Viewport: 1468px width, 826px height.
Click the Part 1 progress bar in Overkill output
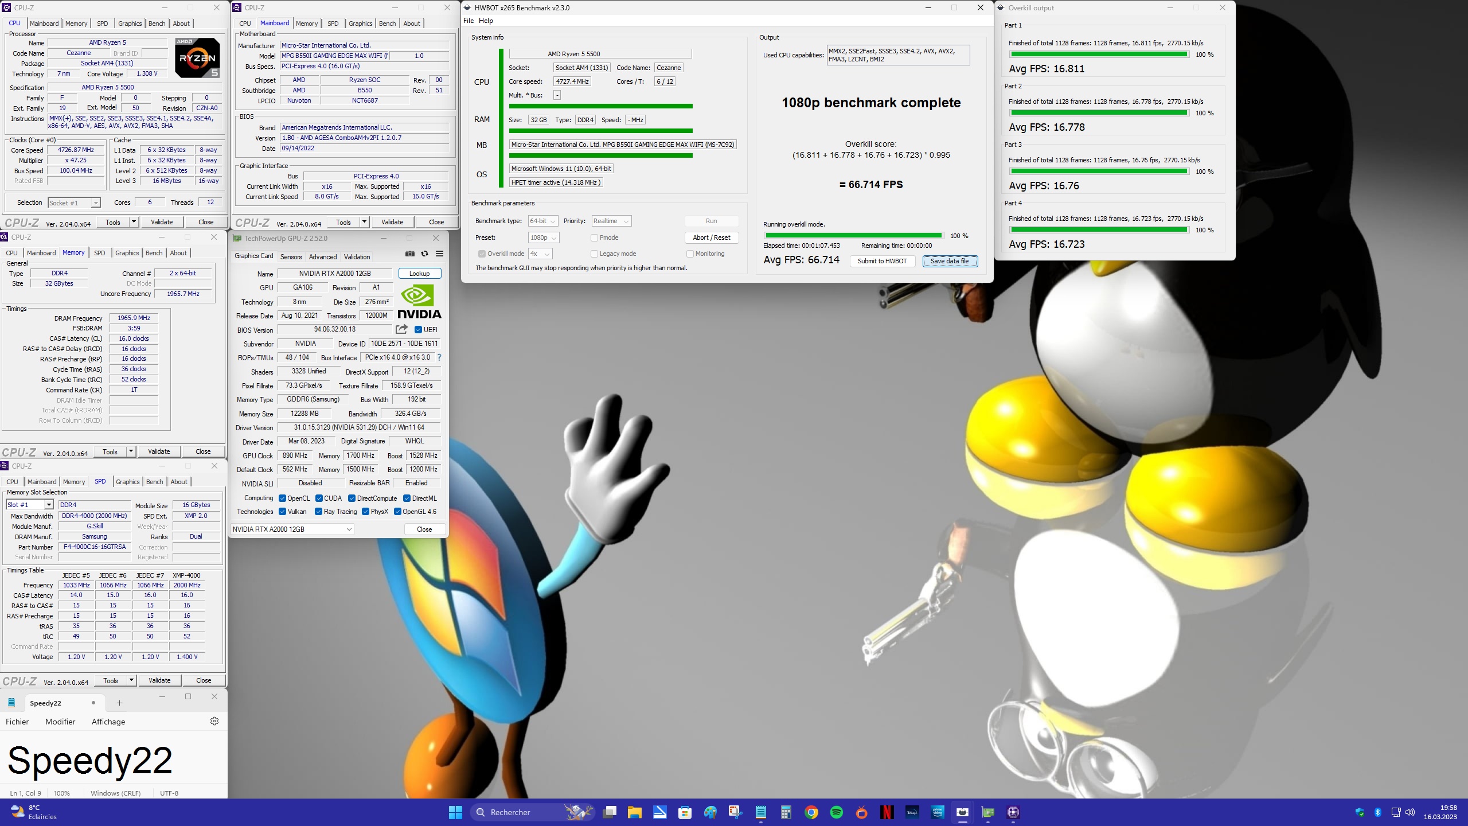point(1099,54)
